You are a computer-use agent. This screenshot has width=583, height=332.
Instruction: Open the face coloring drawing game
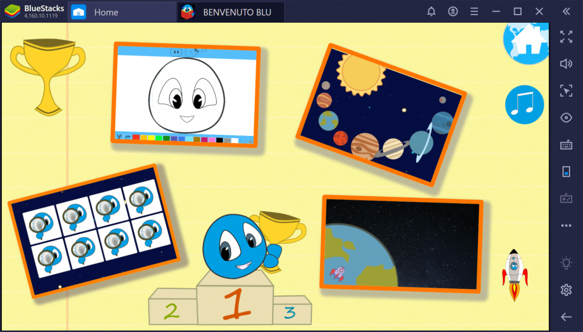pyautogui.click(x=185, y=95)
